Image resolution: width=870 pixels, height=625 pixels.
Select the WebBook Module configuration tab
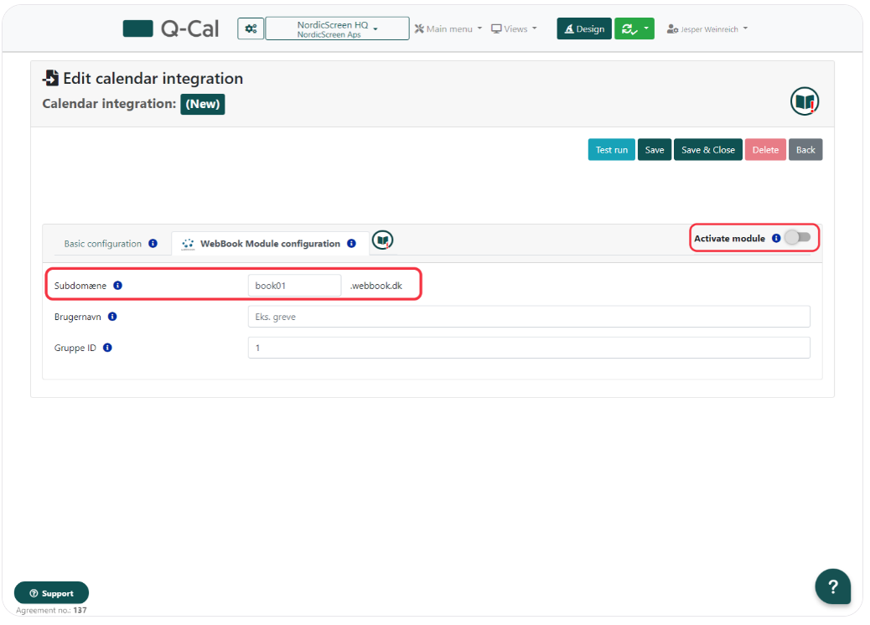[x=270, y=244]
